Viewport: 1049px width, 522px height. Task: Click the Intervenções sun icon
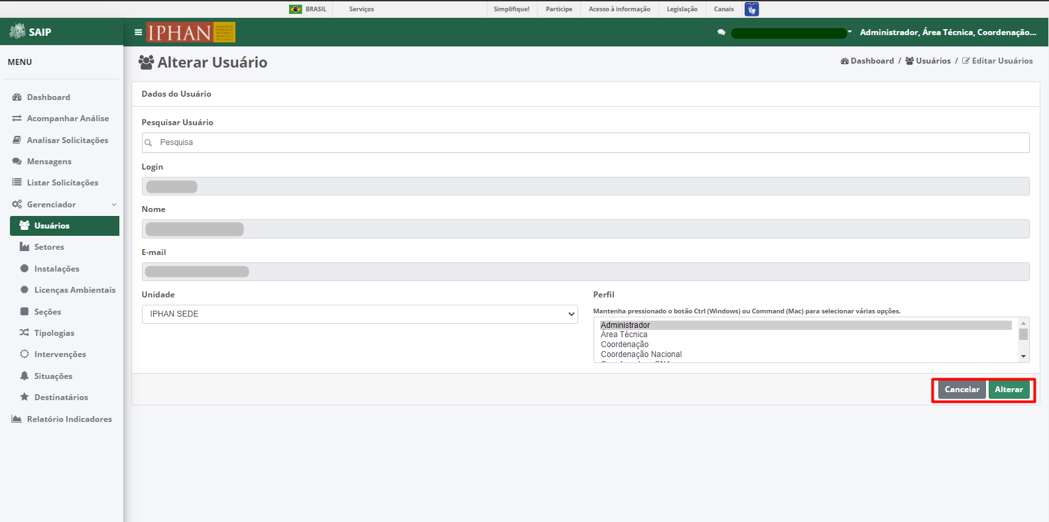pyautogui.click(x=25, y=354)
